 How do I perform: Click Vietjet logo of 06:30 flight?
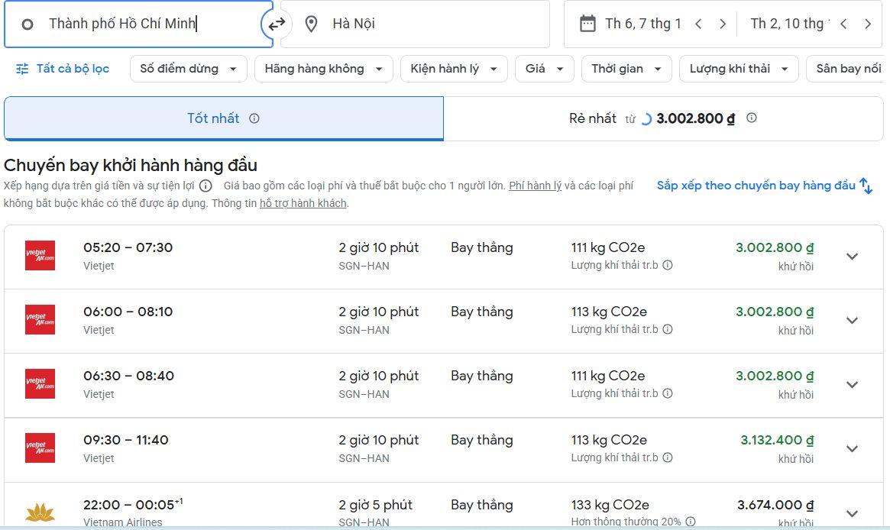[40, 383]
